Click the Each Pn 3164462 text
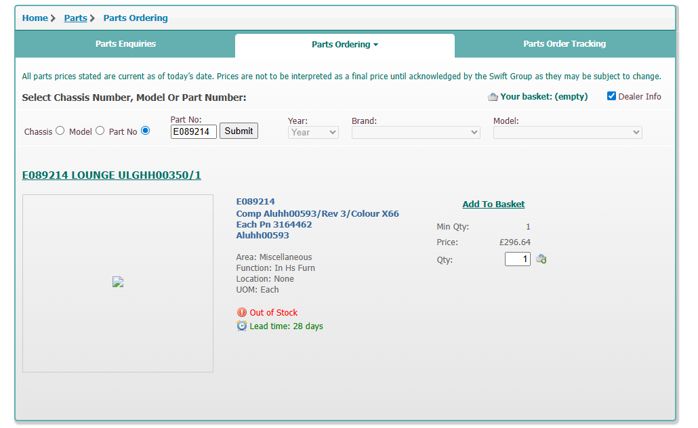 coord(274,225)
